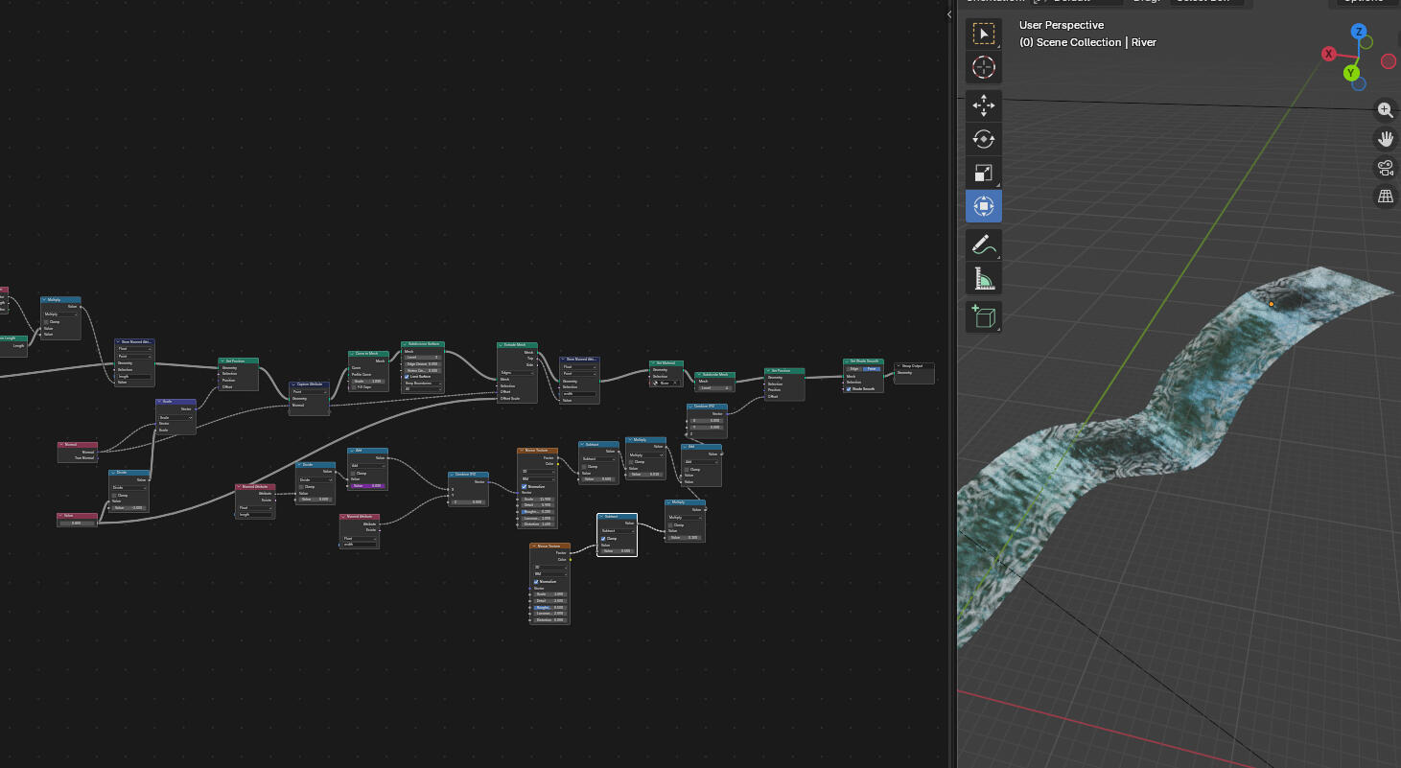
Task: Switch orthographic/perspective view with grid icon
Action: click(1385, 197)
